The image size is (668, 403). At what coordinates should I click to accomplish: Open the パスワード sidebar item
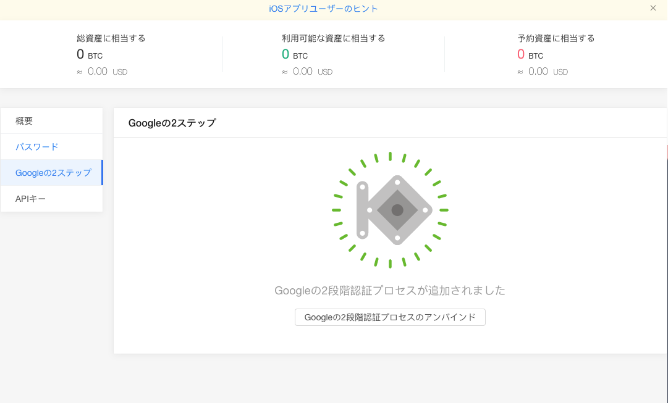(51, 147)
